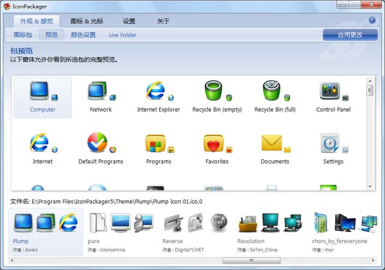Select the Default Programs icon
385x270 pixels.
(x=101, y=149)
